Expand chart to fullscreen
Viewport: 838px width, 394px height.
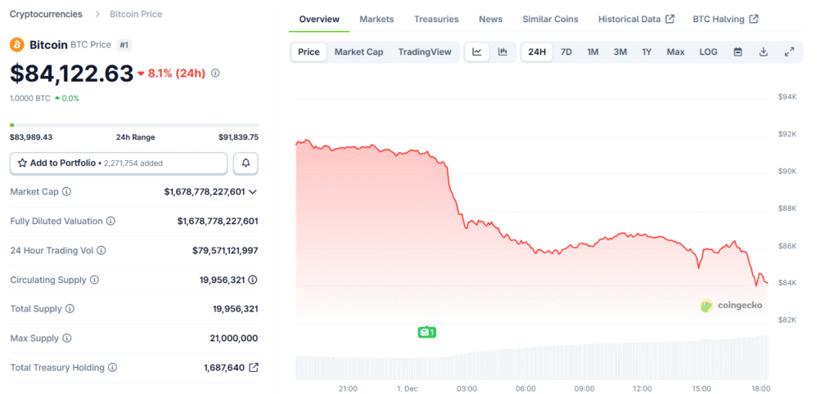(x=790, y=51)
